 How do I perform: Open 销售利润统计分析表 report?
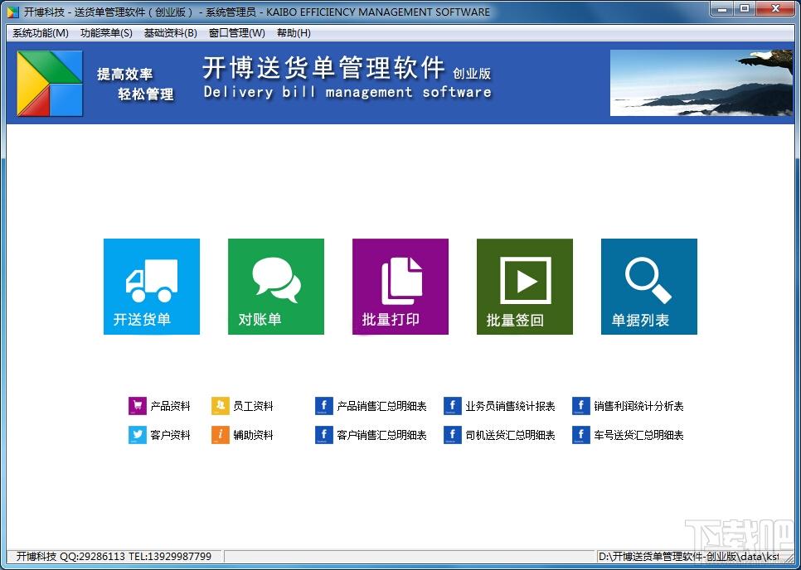pyautogui.click(x=638, y=406)
